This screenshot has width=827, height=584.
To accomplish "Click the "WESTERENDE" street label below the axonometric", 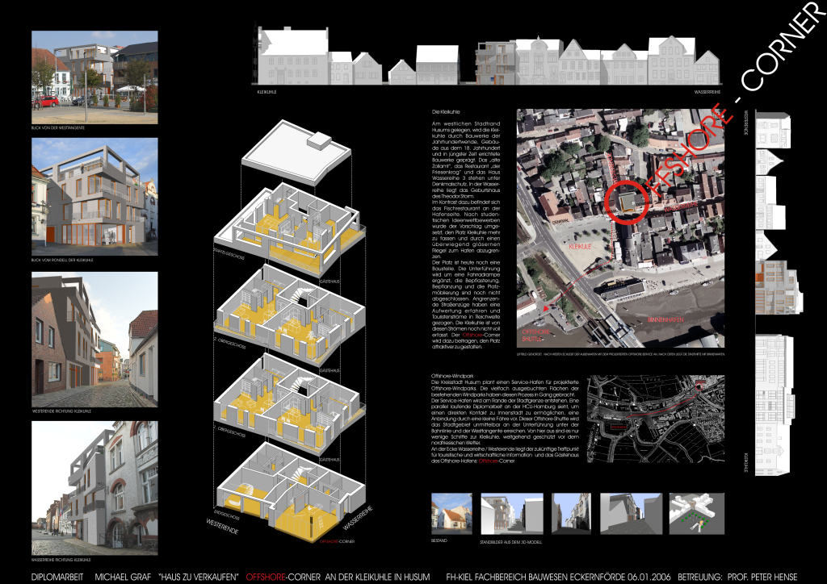I will point(222,526).
